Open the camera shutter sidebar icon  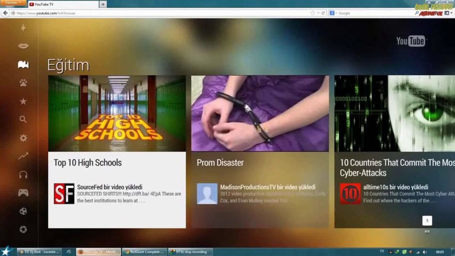(x=23, y=229)
